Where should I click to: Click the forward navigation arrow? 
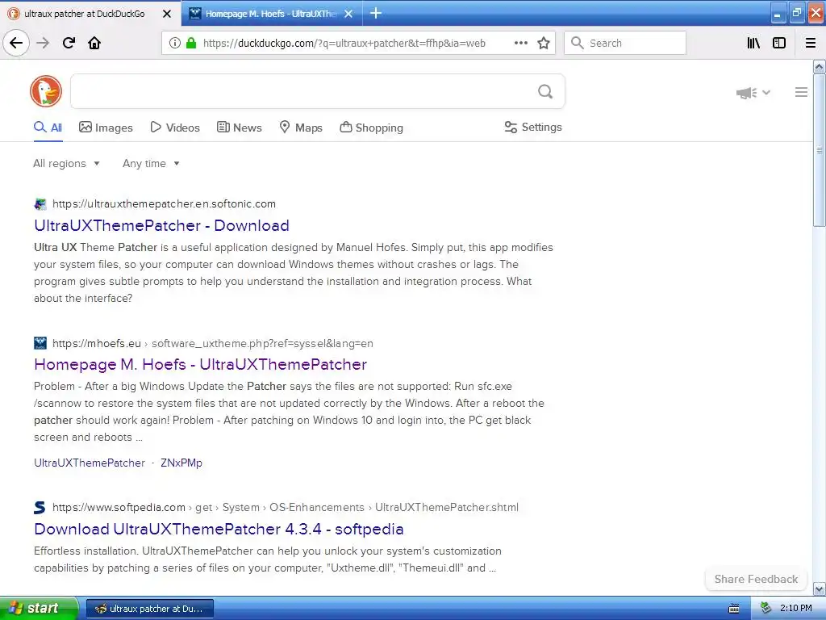pyautogui.click(x=43, y=43)
